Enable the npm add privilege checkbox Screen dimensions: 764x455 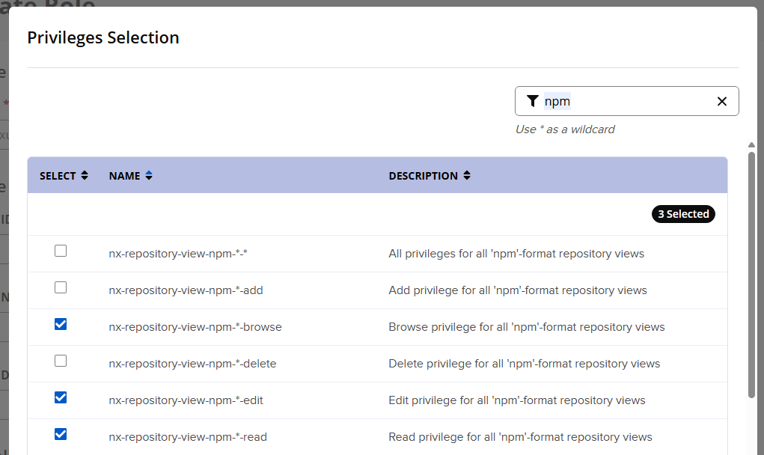tap(61, 287)
